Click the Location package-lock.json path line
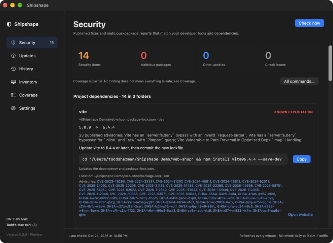This screenshot has height=243, width=333. click(x=124, y=176)
